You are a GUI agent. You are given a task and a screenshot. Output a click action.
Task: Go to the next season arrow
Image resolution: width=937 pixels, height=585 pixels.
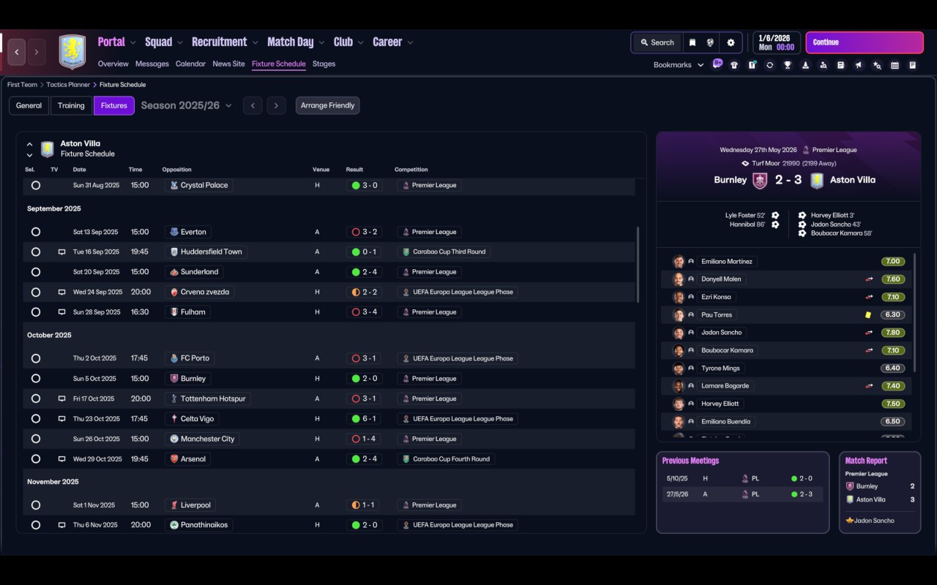click(x=276, y=106)
